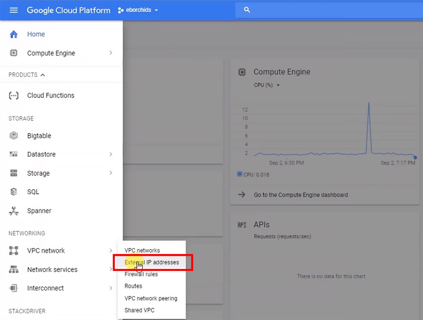The width and height of the screenshot is (423, 320).
Task: Select External IP addresses in the submenu
Action: 152,262
